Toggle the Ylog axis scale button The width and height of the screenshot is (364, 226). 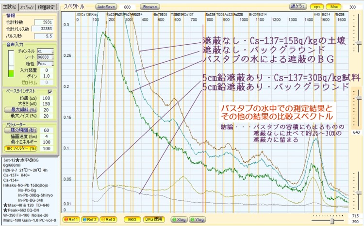[198, 220]
